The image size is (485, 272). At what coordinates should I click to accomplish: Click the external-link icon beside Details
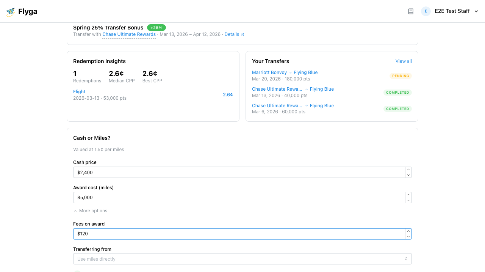pyautogui.click(x=242, y=35)
